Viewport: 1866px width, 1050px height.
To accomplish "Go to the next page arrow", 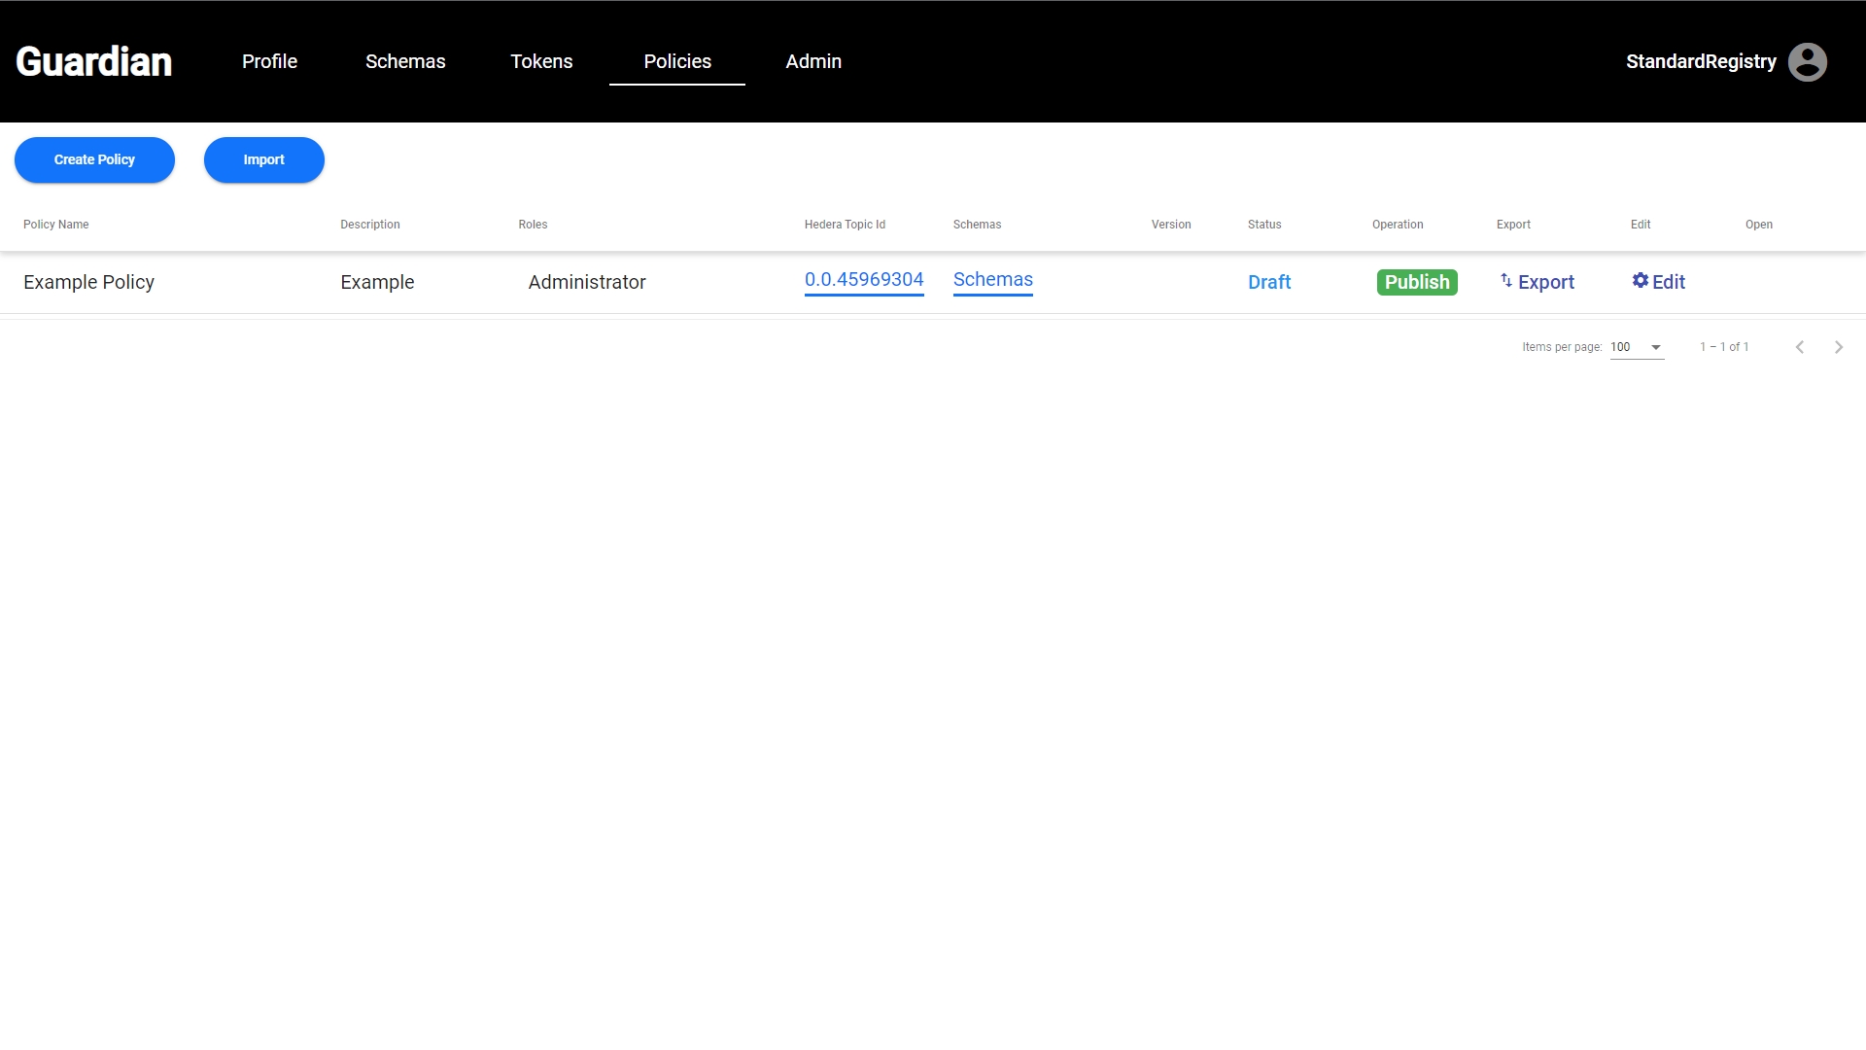I will pos(1838,347).
